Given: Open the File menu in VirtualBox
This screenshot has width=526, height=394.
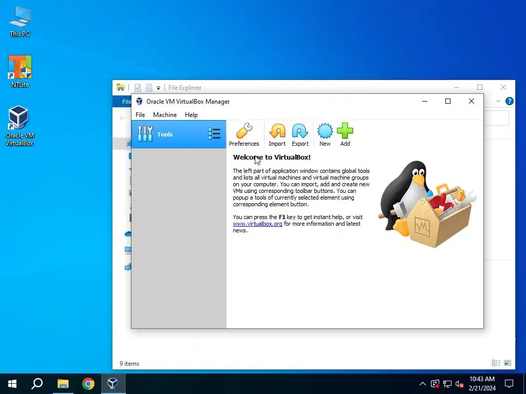Looking at the screenshot, I should 140,114.
